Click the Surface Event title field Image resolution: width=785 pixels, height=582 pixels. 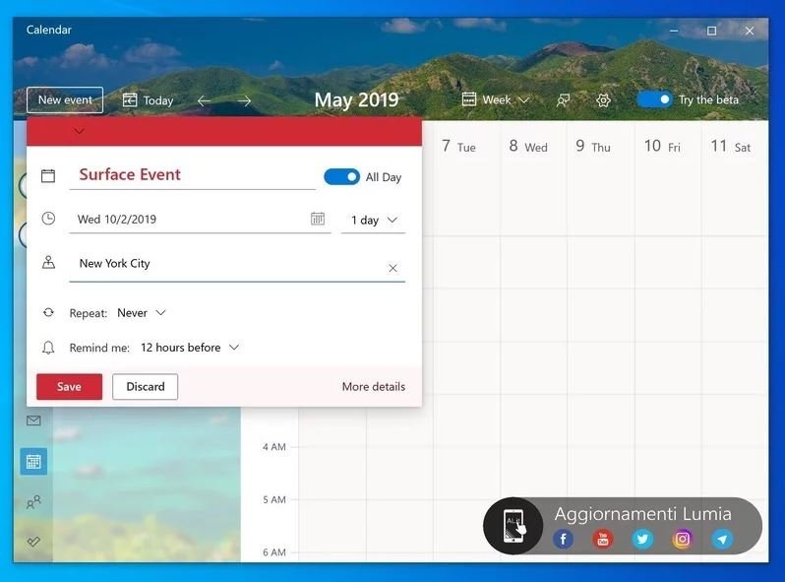(x=192, y=175)
